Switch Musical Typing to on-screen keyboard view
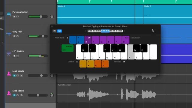Image resolution: width=192 pixels, height=108 pixels. click(x=54, y=31)
